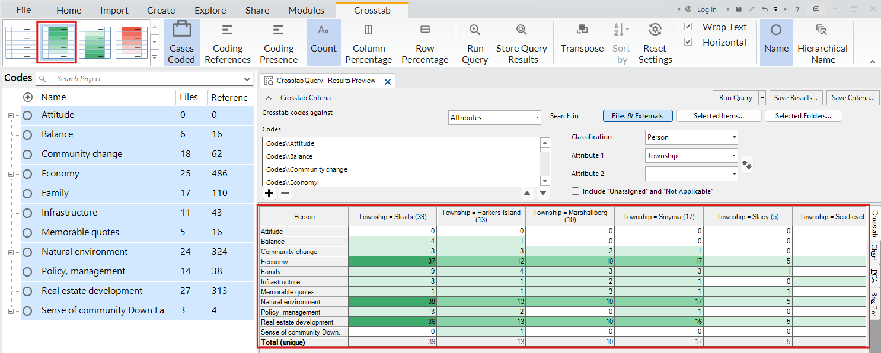Image resolution: width=881 pixels, height=353 pixels.
Task: Toggle the Wrap Text checkbox
Action: click(688, 27)
